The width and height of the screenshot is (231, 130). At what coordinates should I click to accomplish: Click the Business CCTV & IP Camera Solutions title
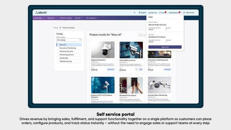(101, 96)
